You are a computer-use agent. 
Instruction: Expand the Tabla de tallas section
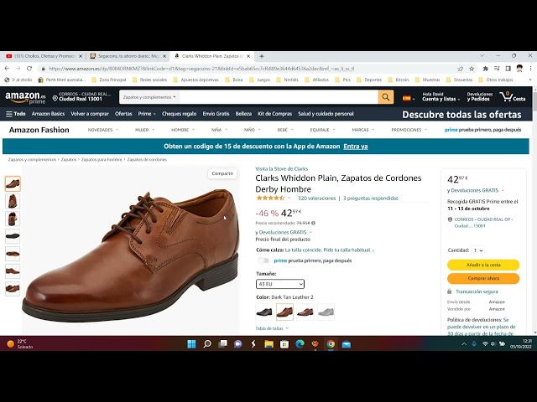tap(272, 328)
